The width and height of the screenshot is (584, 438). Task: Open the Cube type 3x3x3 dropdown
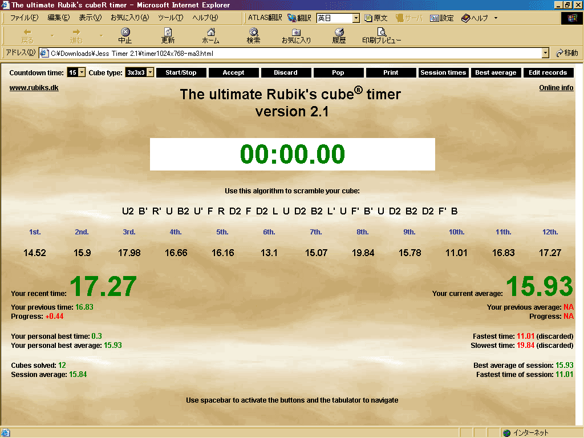150,72
